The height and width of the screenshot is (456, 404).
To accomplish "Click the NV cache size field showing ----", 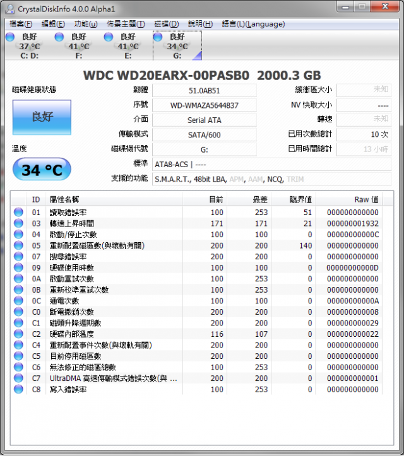I will (x=364, y=105).
